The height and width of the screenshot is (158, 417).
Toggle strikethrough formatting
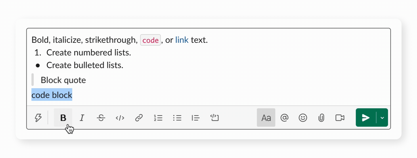(101, 118)
